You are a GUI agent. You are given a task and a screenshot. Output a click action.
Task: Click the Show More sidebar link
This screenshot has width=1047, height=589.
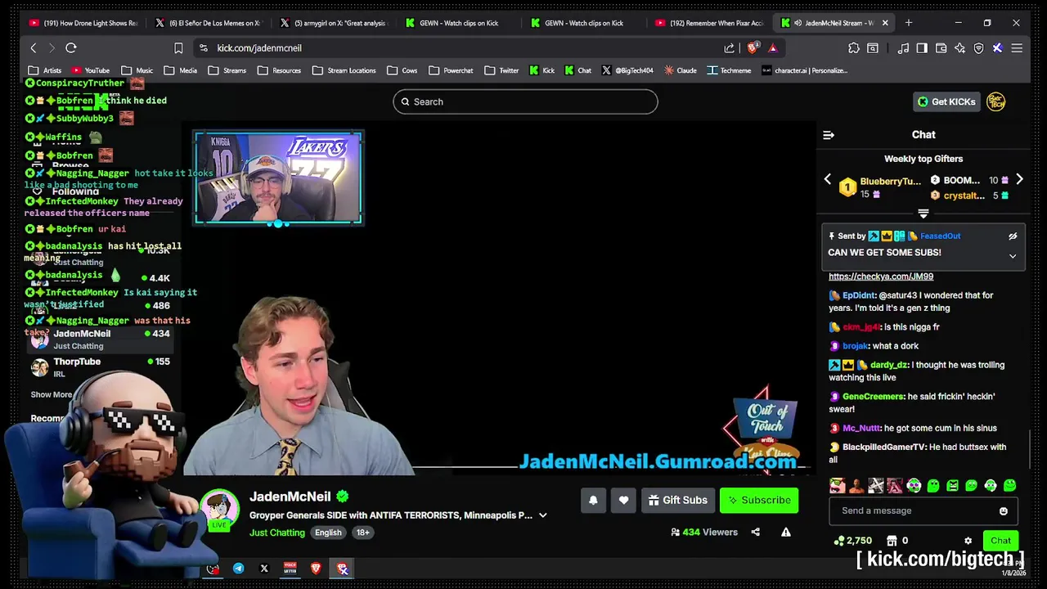click(52, 395)
